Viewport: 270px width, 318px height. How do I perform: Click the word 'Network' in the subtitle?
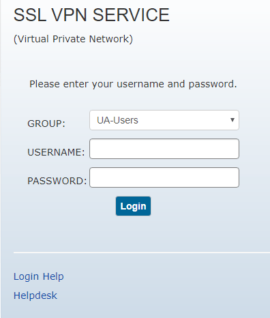click(109, 39)
